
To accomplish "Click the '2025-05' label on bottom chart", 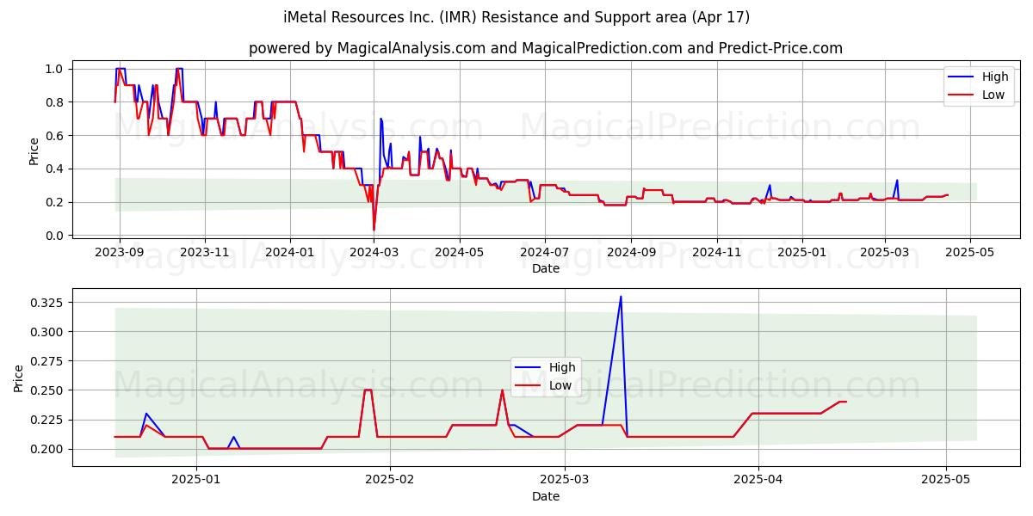I will pyautogui.click(x=946, y=481).
